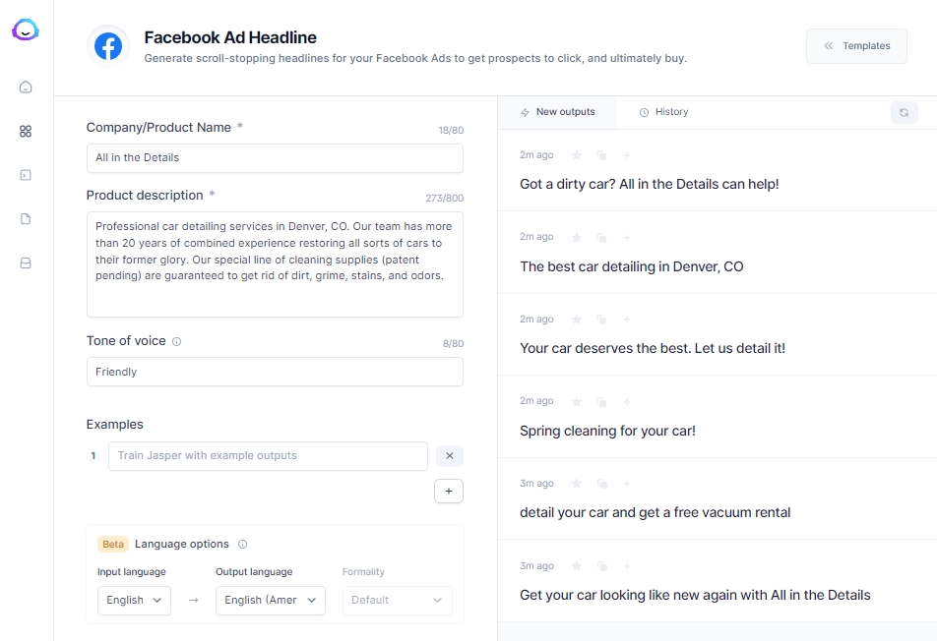
Task: Copy the 'free vacuum rental' output
Action: 601,484
